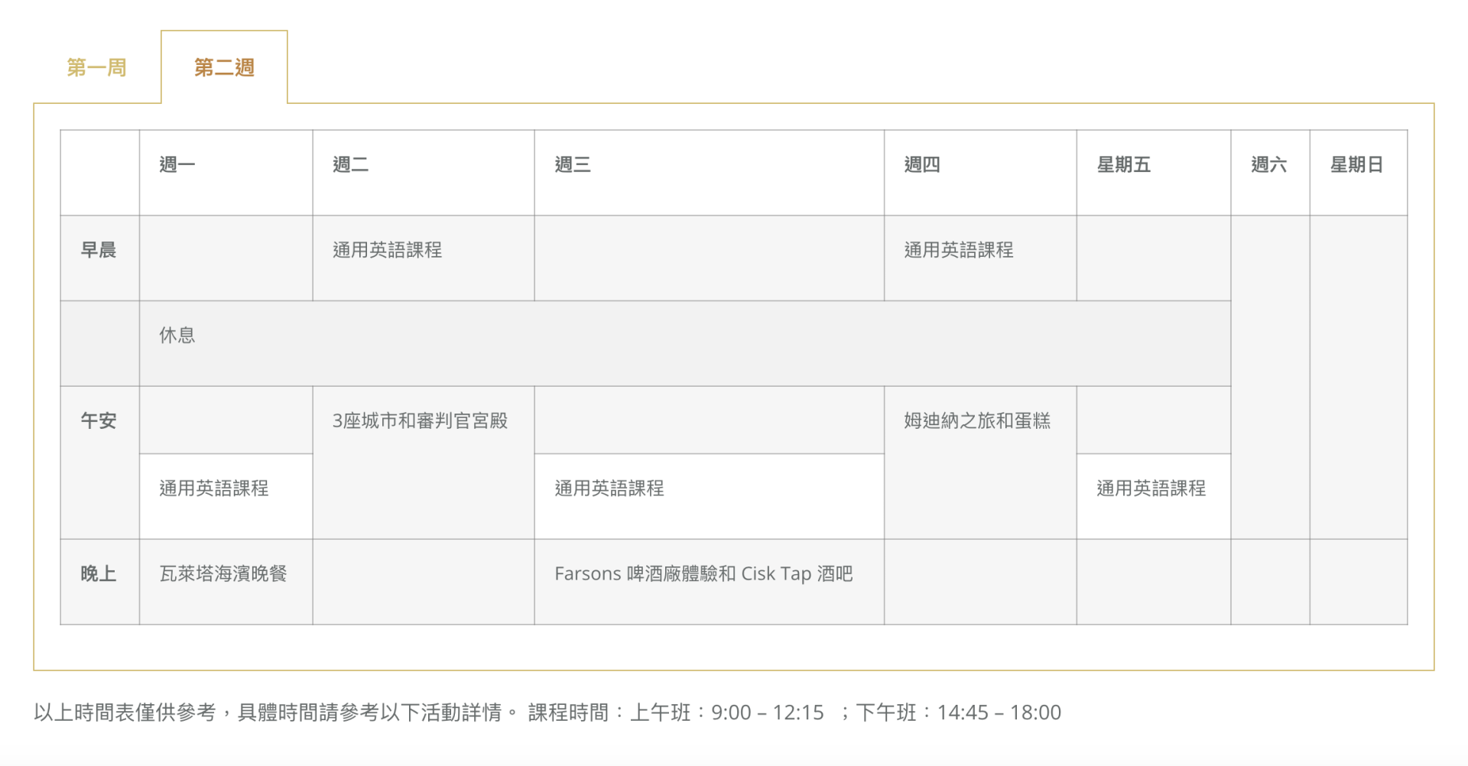Click the 早晨 row label
Image resolution: width=1468 pixels, height=766 pixels.
coord(99,250)
